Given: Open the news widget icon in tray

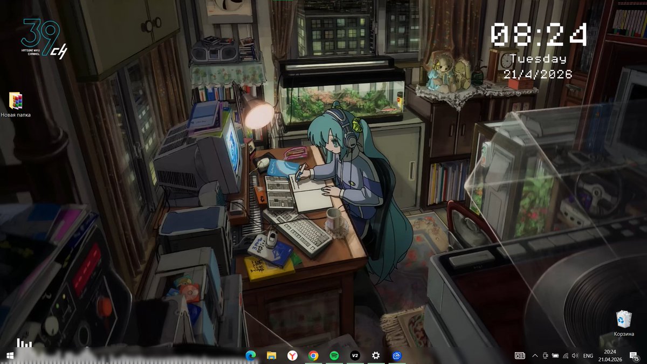Looking at the screenshot, I should pos(520,356).
